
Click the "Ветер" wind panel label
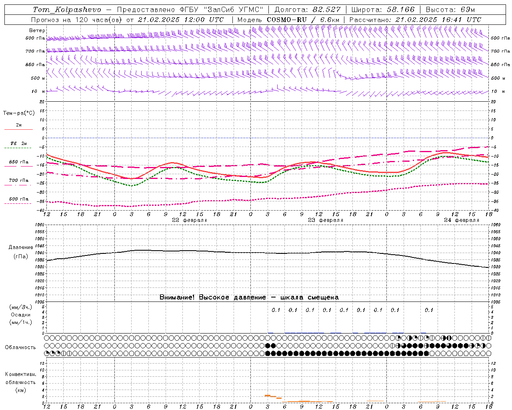tap(37, 30)
